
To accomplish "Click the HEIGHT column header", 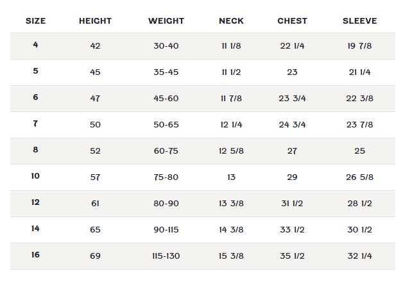I will [95, 21].
